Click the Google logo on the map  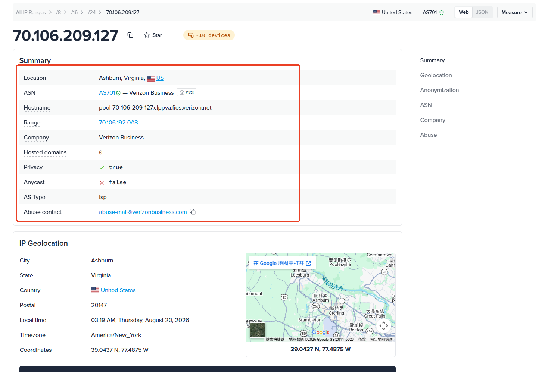coord(321,332)
